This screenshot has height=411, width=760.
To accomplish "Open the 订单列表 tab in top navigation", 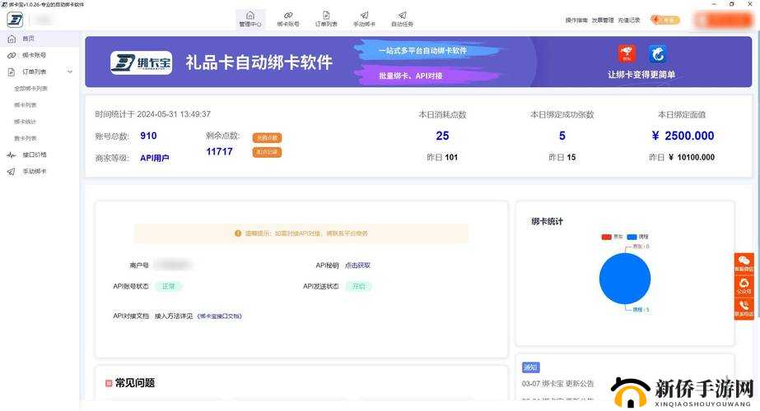I will tap(326, 20).
